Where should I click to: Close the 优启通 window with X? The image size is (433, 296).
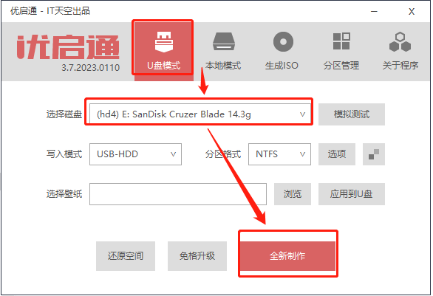[412, 12]
